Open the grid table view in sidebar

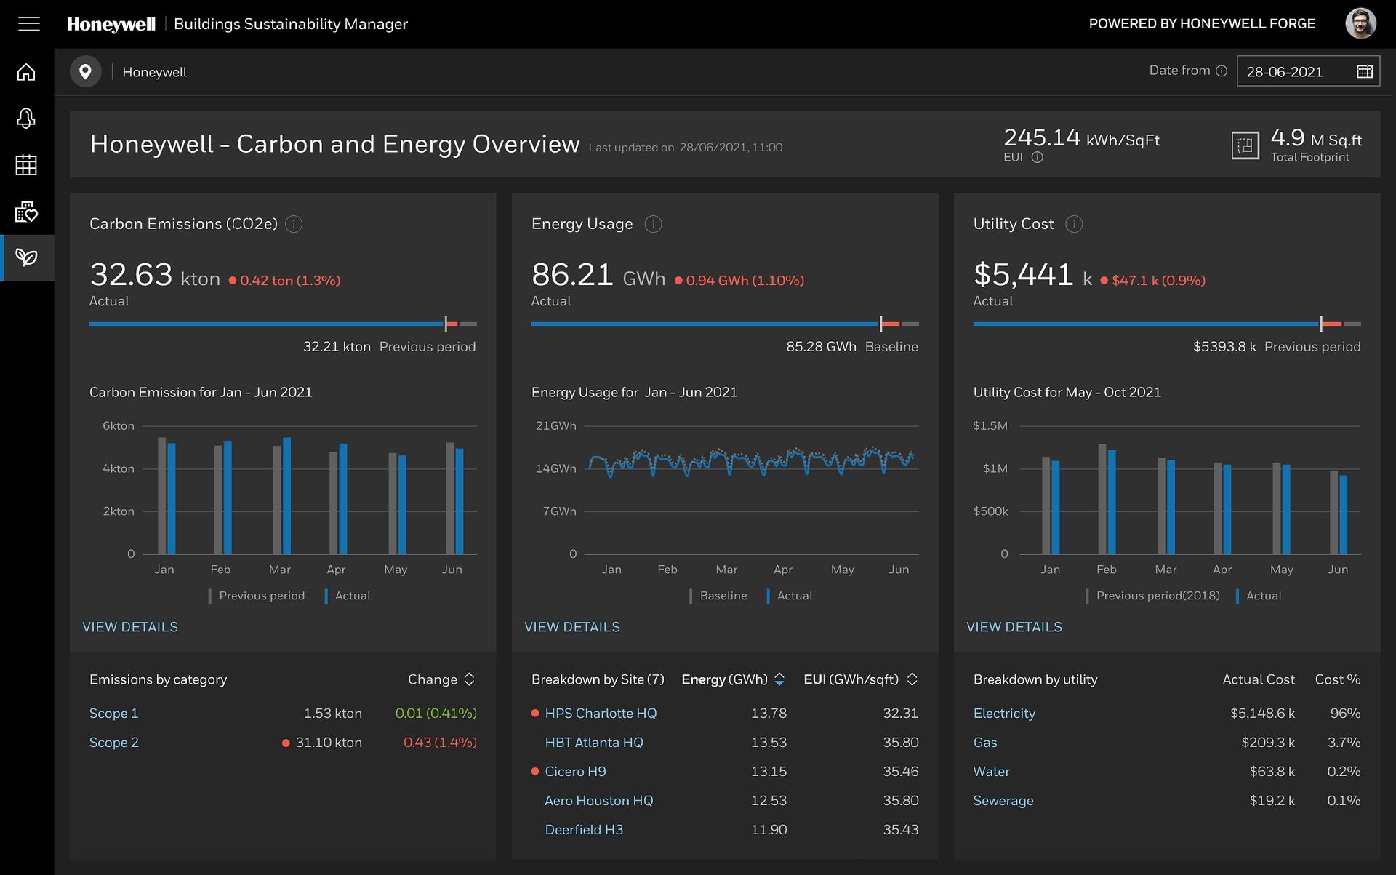click(x=26, y=165)
